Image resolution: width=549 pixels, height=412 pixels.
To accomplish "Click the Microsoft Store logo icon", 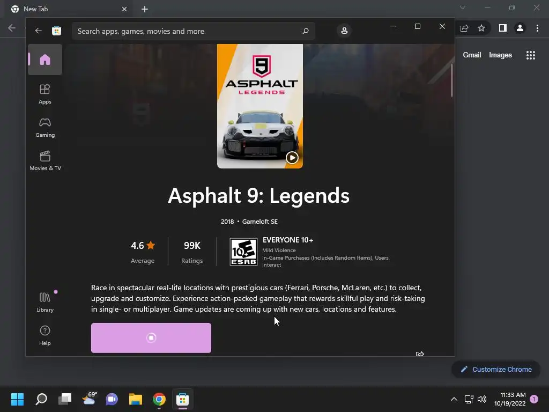I will pyautogui.click(x=56, y=31).
